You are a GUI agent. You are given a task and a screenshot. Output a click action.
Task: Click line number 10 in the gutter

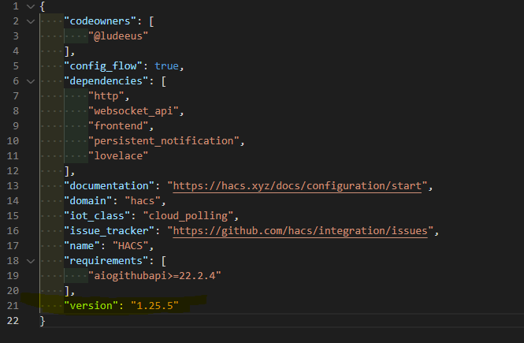(13, 141)
